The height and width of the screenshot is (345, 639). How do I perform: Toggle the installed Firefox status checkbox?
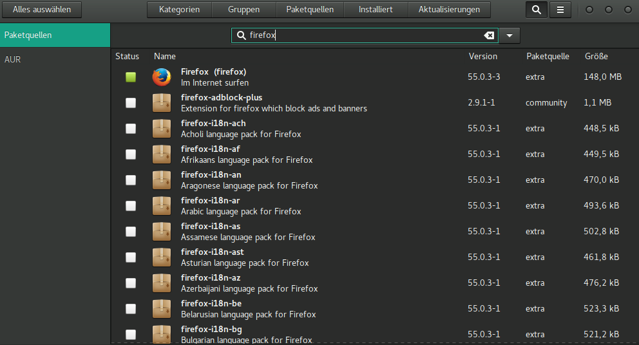point(131,77)
